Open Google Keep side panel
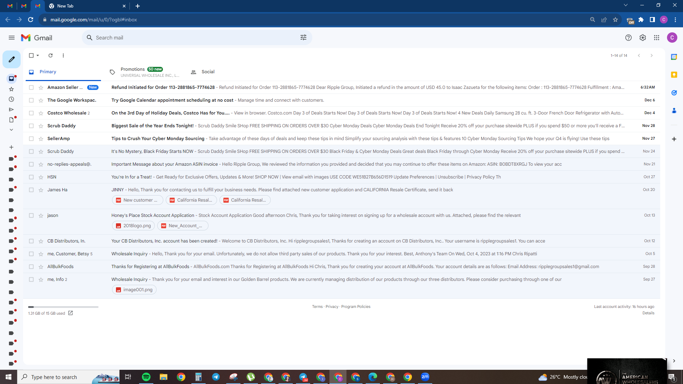683x384 pixels. coord(674,75)
